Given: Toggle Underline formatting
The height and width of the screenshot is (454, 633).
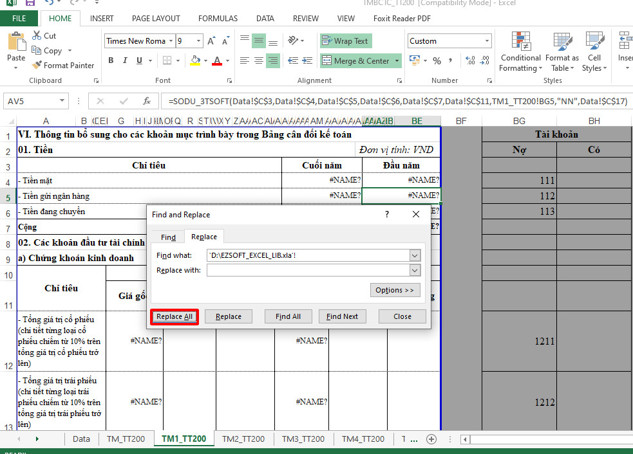Looking at the screenshot, I should pyautogui.click(x=139, y=60).
